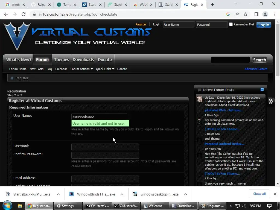Open the Calendar link

[61, 69]
